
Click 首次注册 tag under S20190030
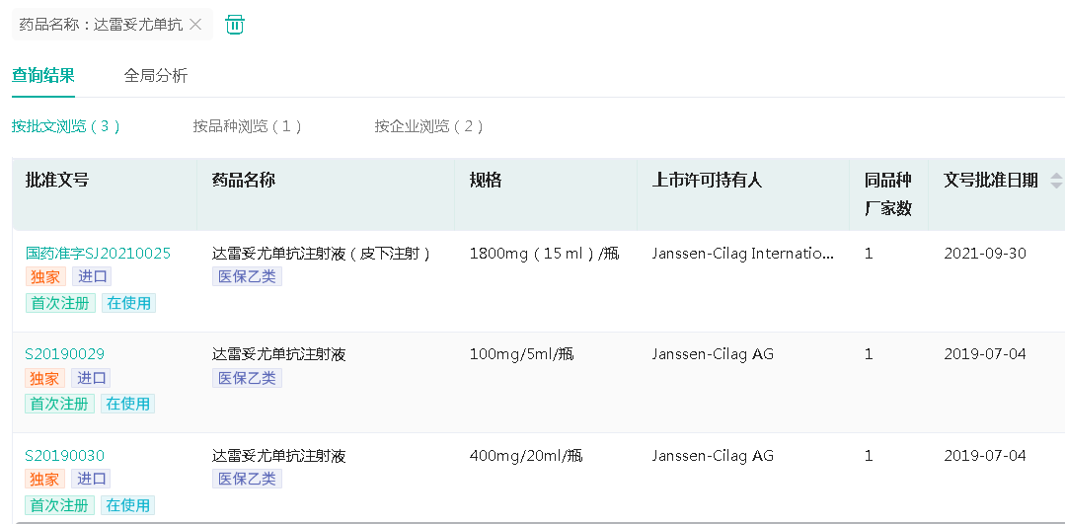click(60, 505)
